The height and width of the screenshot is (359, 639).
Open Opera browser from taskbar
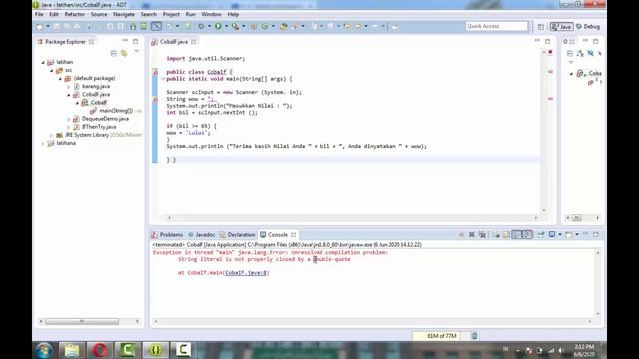[100, 350]
